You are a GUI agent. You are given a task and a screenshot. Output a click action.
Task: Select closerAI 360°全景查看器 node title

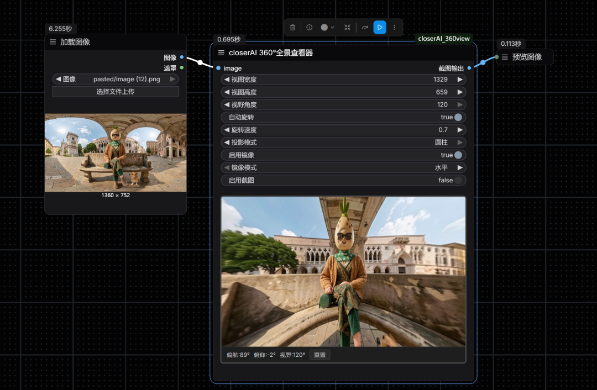(271, 53)
